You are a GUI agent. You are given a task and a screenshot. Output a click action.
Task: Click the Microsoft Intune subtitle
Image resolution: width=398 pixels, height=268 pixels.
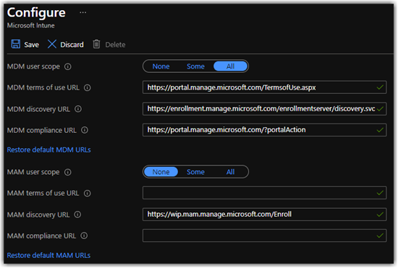click(30, 25)
